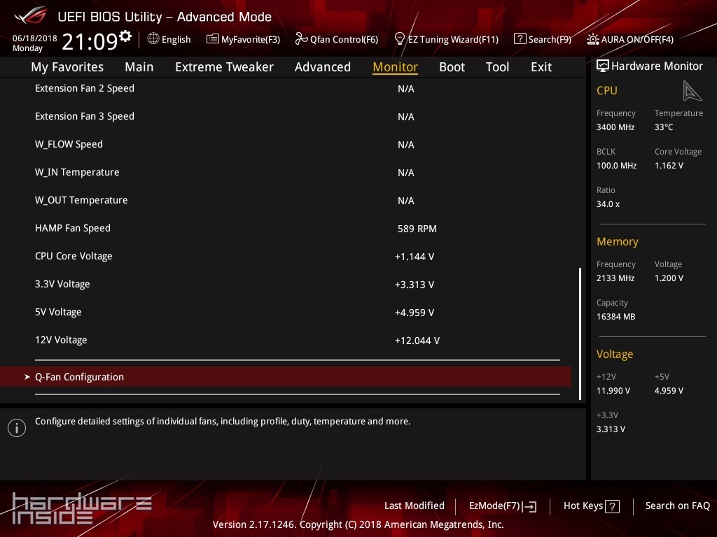
Task: Select HAMP Fan Speed row
Action: click(x=286, y=229)
